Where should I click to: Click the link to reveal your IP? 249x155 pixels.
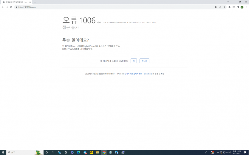click(133, 74)
